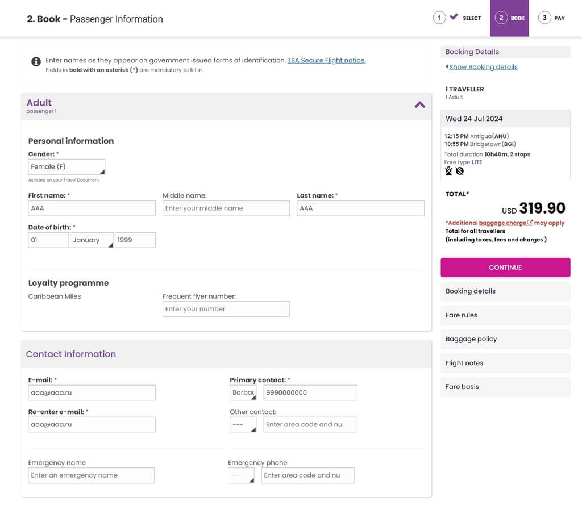
Task: Click the Re-enter e-mail field
Action: pyautogui.click(x=92, y=424)
